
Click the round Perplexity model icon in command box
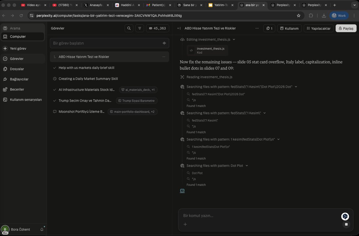click(345, 216)
